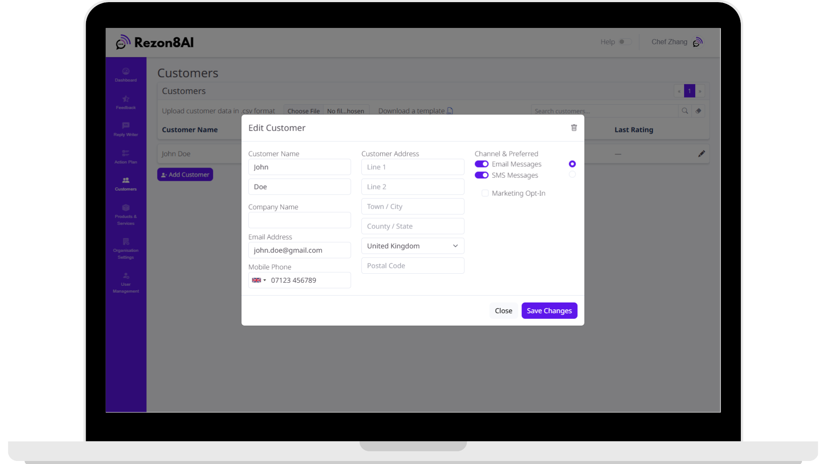This screenshot has width=826, height=464.
Task: Open the United Kingdom country dropdown
Action: [413, 246]
